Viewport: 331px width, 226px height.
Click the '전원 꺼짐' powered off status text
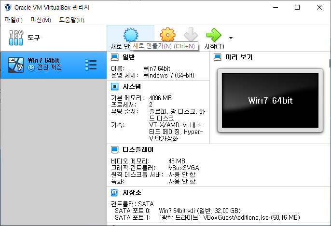50,67
